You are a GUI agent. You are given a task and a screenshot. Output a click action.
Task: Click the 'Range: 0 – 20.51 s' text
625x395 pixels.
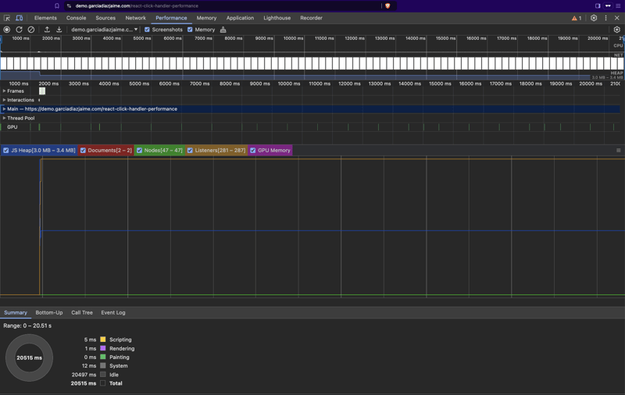(27, 326)
